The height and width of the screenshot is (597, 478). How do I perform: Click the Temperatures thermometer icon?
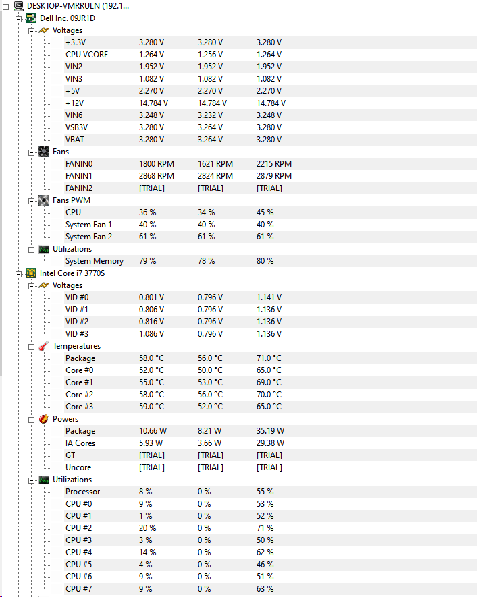coord(44,346)
